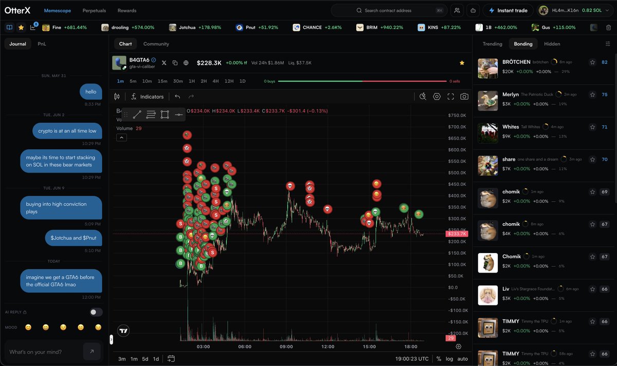
Task: Open the Community tab
Action: [156, 44]
